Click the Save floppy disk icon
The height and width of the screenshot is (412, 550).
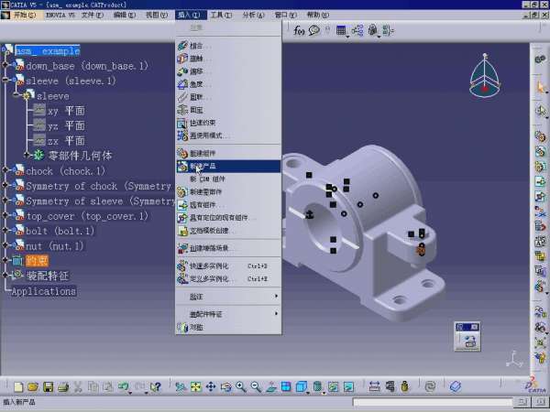pyautogui.click(x=48, y=386)
